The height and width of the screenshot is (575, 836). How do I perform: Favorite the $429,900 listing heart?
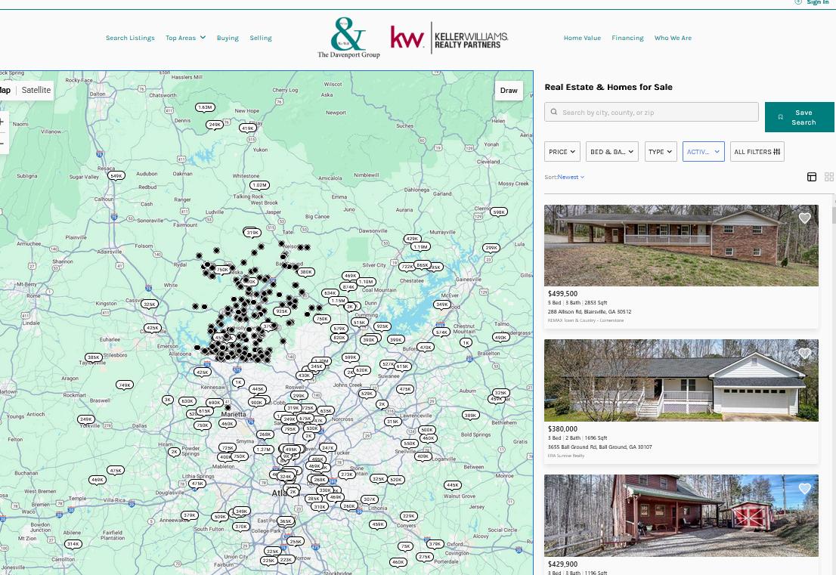804,488
